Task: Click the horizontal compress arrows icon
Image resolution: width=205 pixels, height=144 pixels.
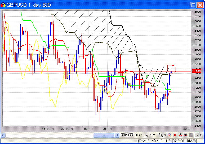Action: [181, 135]
